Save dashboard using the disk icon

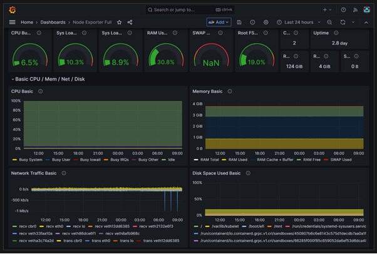coord(239,23)
